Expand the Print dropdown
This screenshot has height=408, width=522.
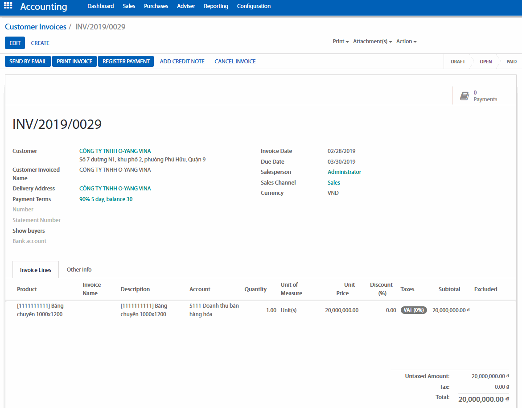pos(340,41)
